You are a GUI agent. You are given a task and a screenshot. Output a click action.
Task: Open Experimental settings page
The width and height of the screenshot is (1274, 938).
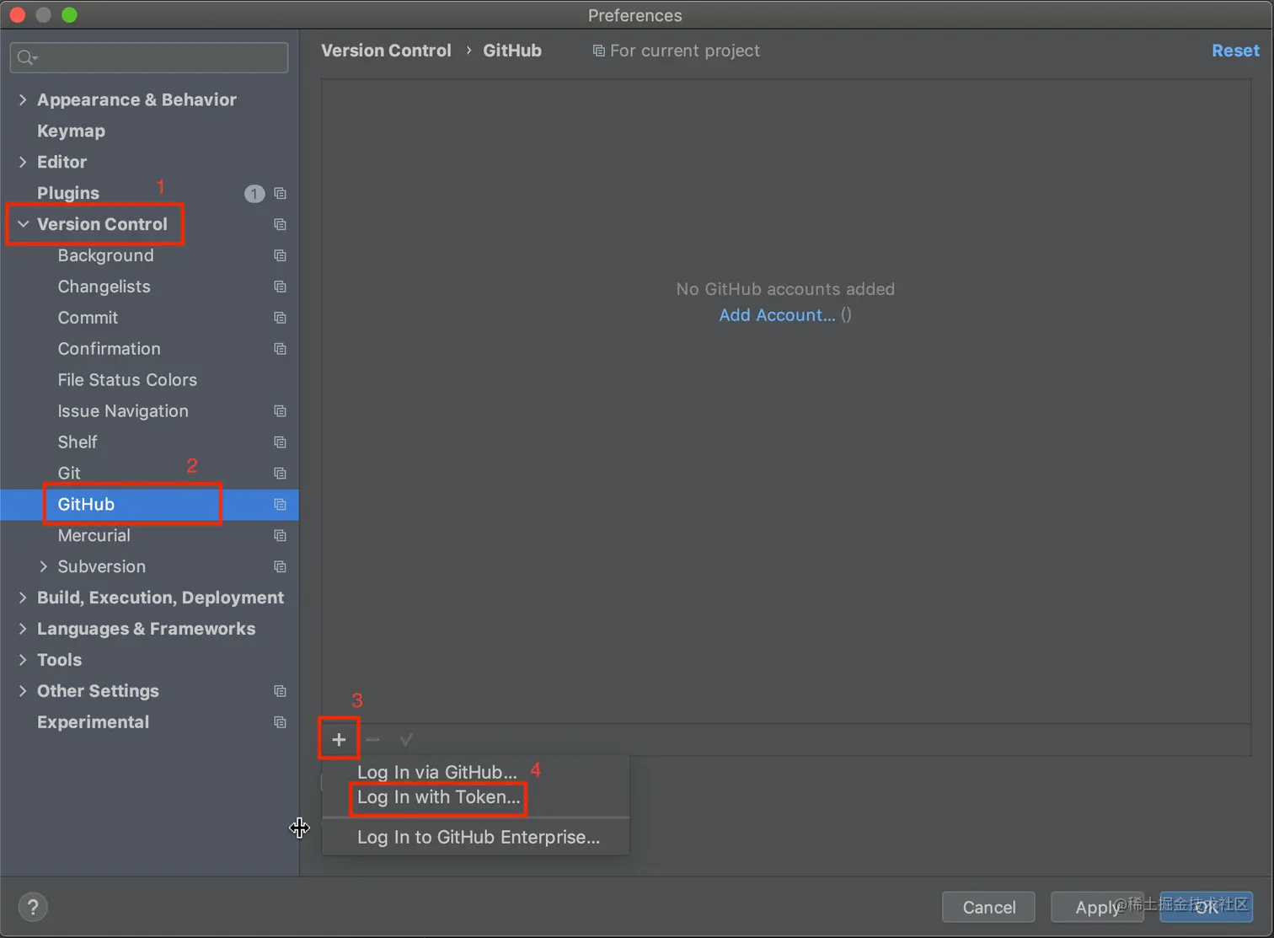tap(93, 722)
